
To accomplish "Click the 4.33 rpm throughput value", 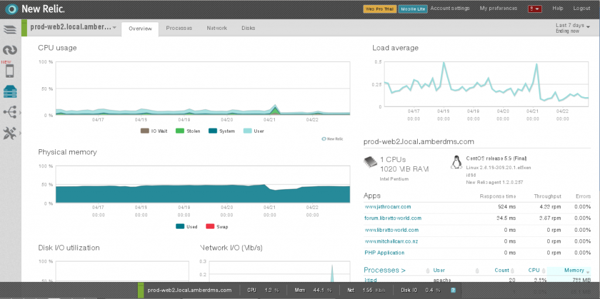I will (x=551, y=207).
